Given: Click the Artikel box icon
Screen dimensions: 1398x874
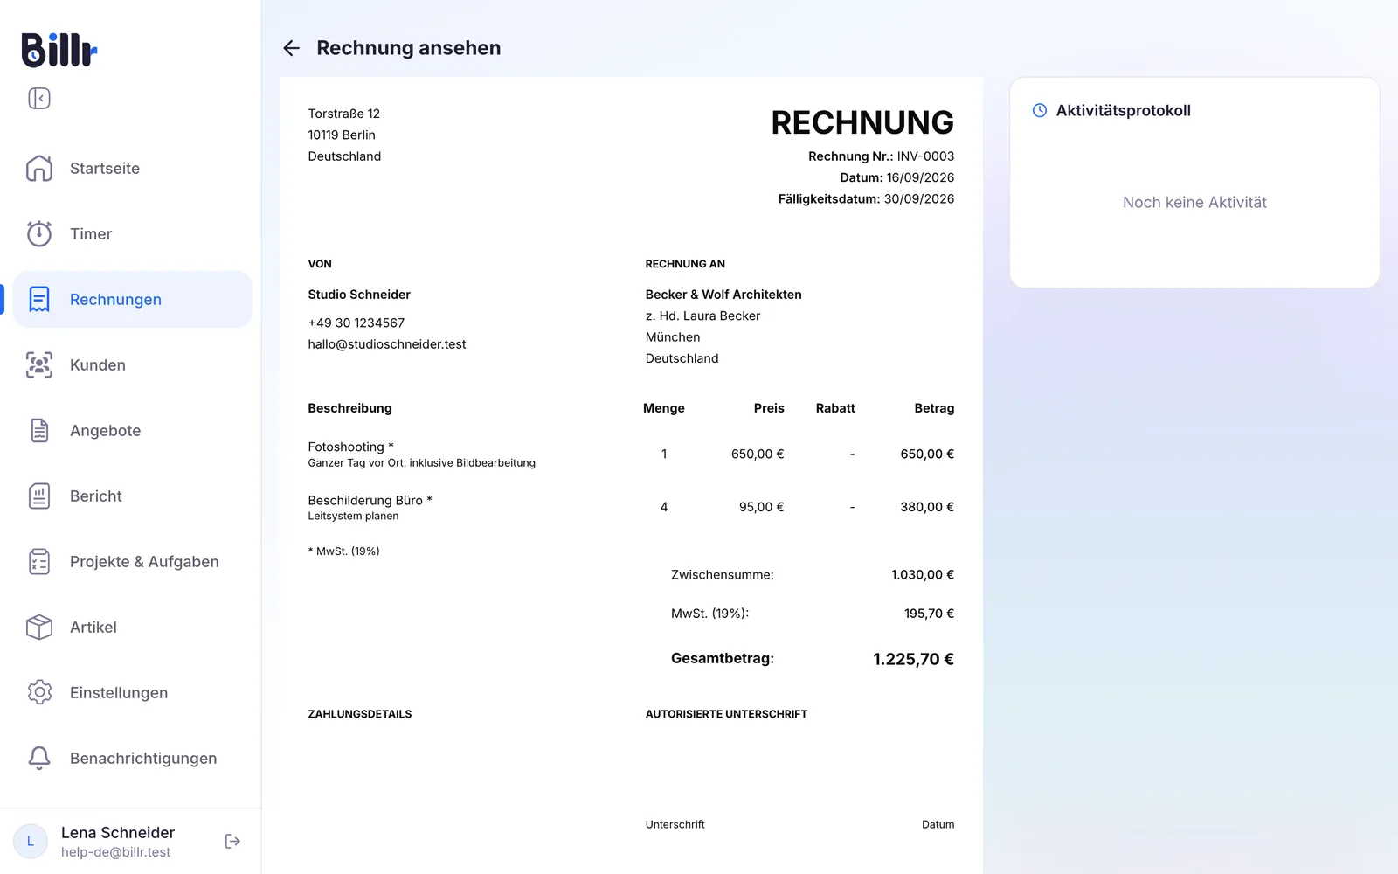Looking at the screenshot, I should 39,628.
